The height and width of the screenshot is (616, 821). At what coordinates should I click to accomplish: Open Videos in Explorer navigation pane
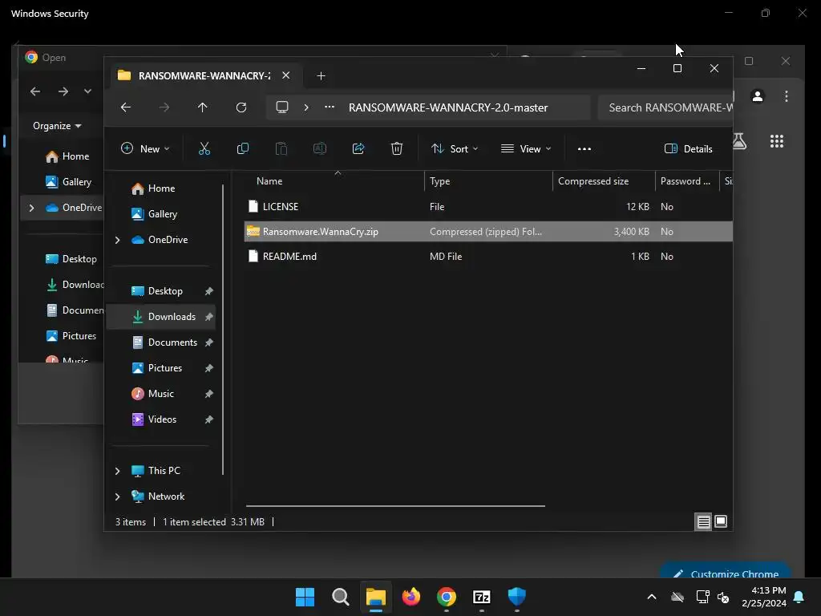click(x=162, y=419)
